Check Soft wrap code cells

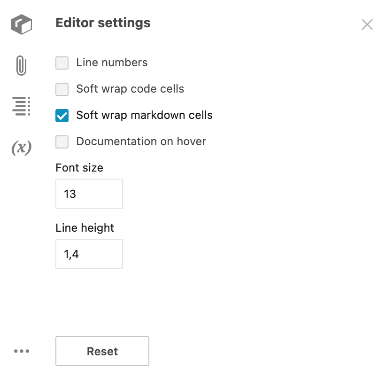(x=62, y=89)
